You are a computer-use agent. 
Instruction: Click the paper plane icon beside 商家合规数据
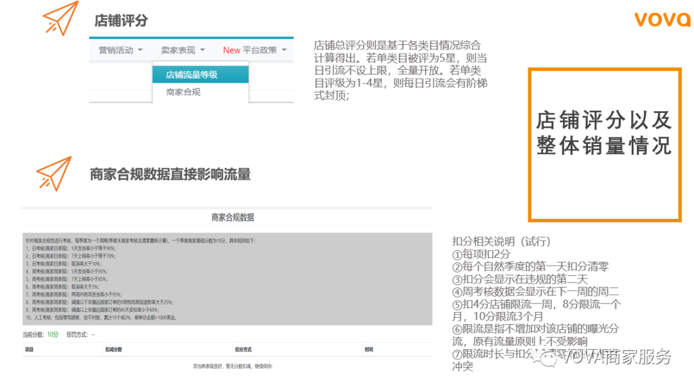[55, 173]
